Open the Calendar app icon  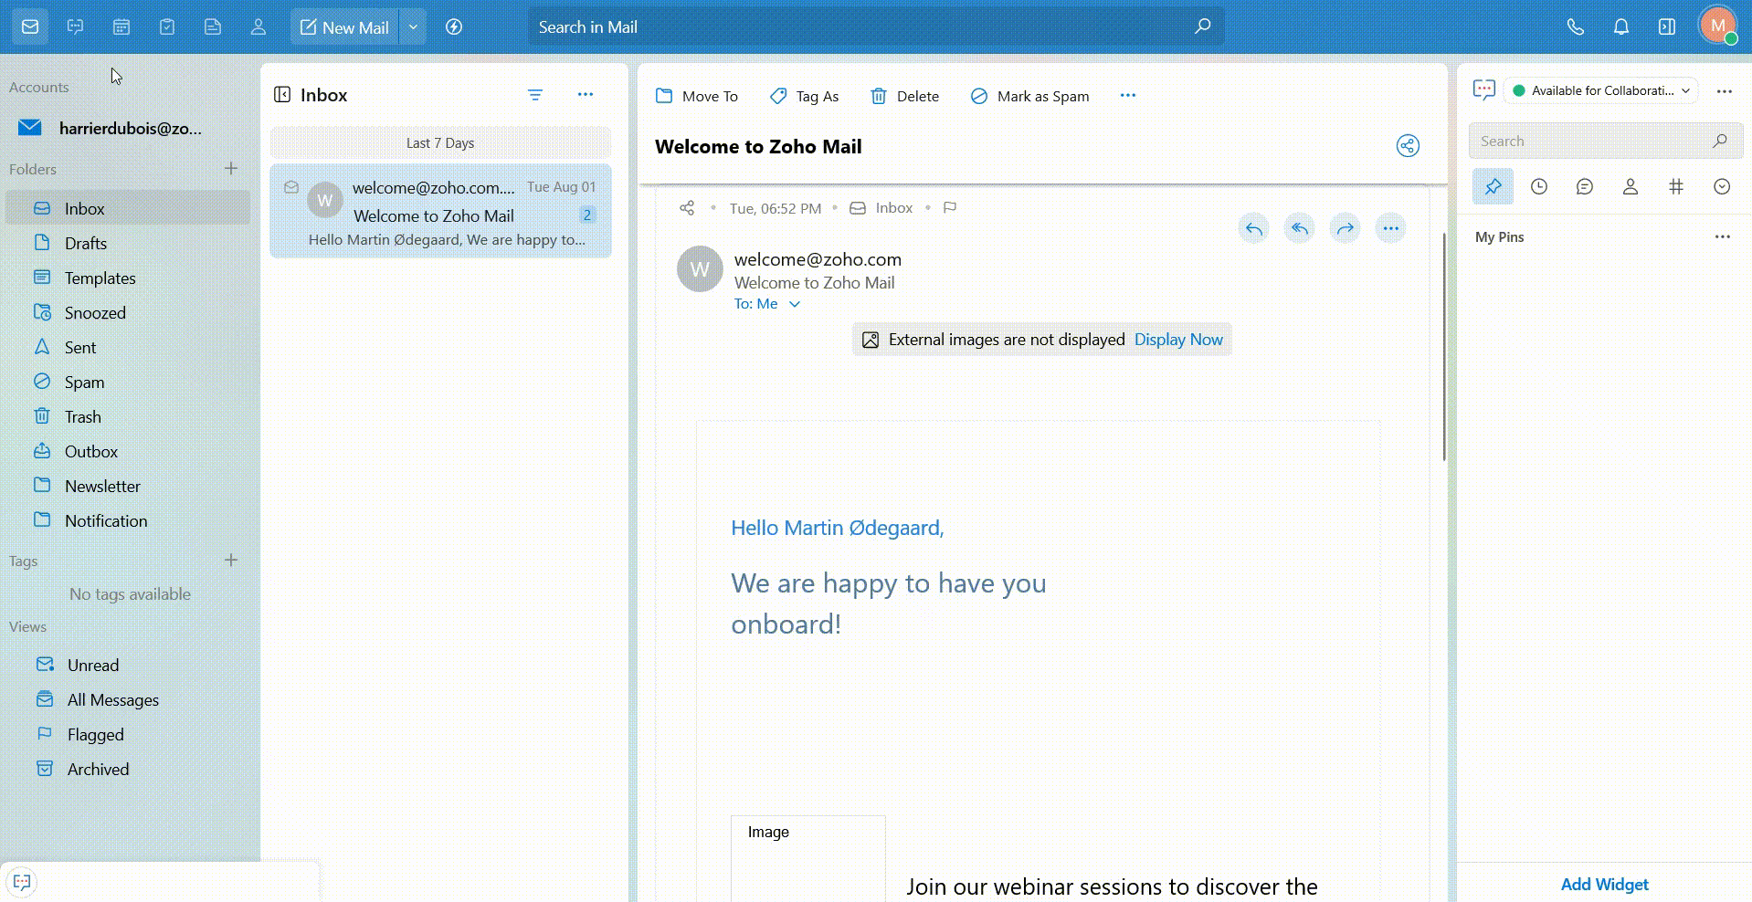pyautogui.click(x=121, y=27)
